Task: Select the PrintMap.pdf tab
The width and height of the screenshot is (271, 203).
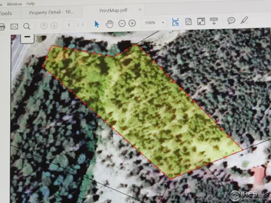Action: pos(113,11)
